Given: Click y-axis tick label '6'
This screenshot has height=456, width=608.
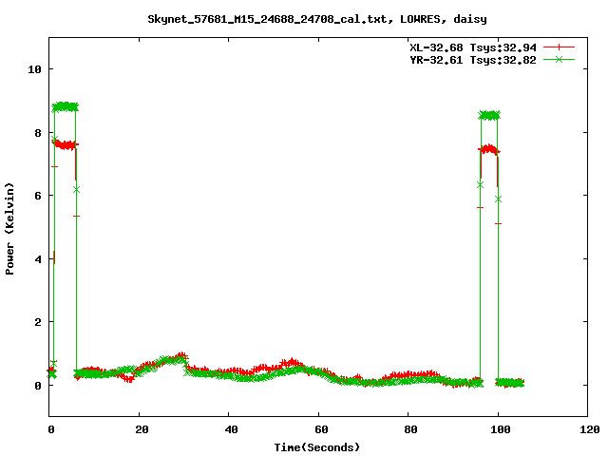Looking at the screenshot, I should [38, 196].
